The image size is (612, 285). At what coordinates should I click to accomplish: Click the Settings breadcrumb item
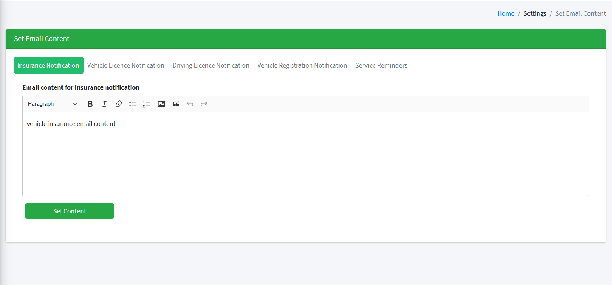coord(535,13)
